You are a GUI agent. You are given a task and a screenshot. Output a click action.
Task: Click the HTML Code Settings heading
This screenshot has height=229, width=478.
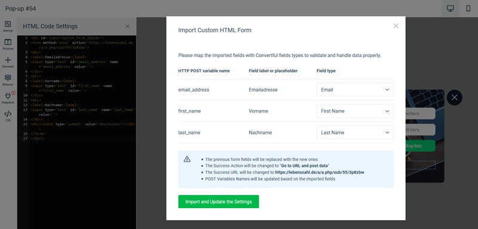click(x=50, y=26)
